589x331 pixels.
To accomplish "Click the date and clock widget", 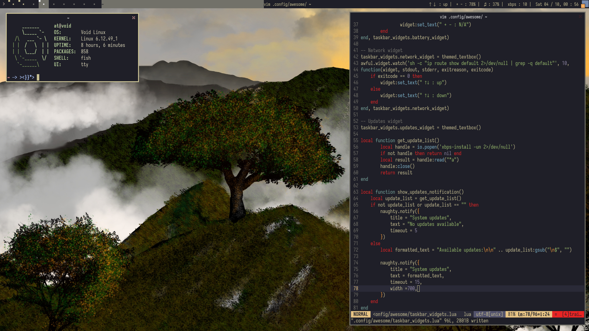I will point(557,4).
